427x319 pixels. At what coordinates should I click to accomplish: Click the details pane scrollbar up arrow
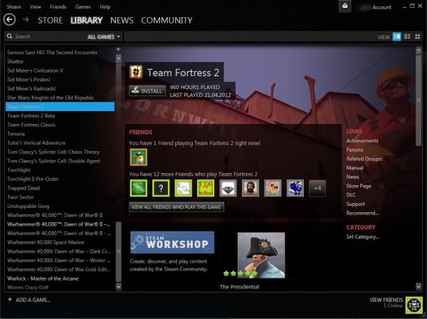tap(418, 50)
